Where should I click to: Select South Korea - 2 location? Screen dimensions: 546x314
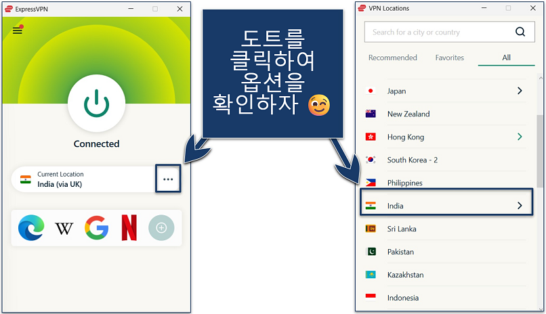click(446, 160)
